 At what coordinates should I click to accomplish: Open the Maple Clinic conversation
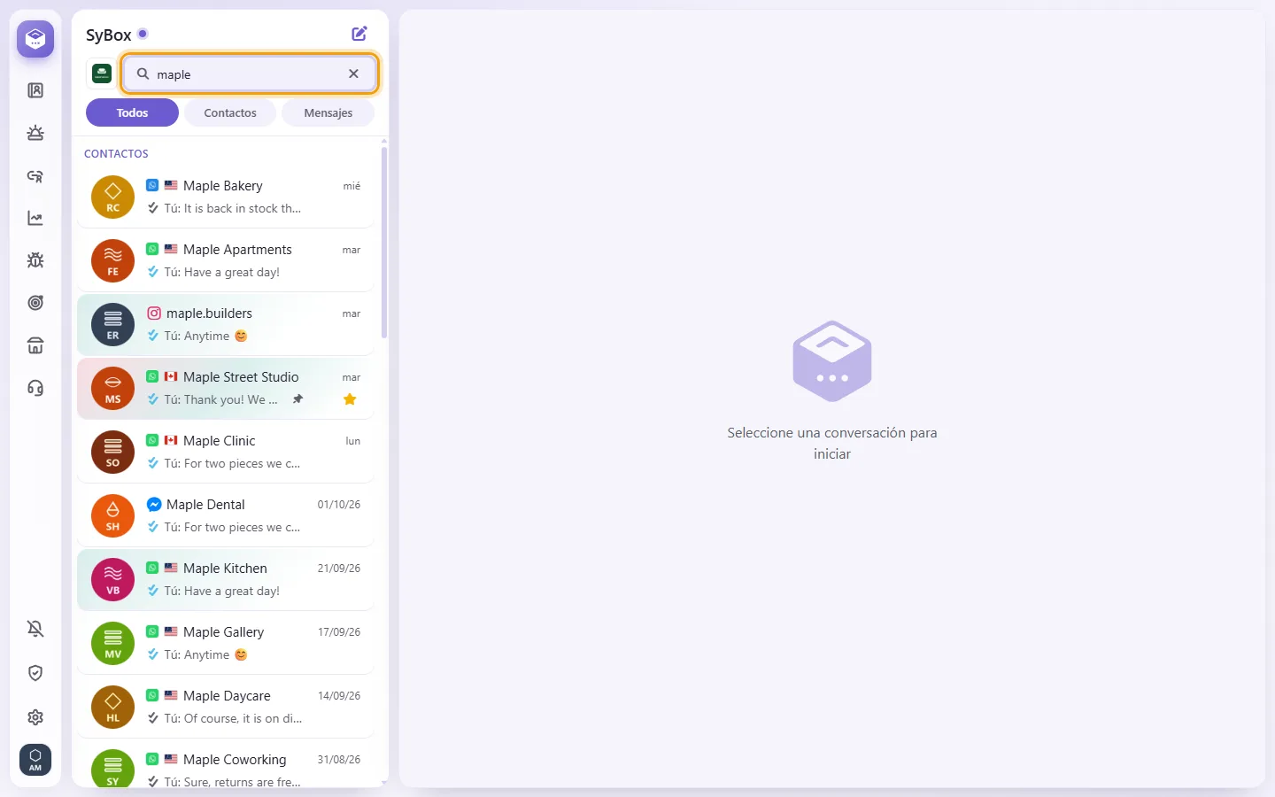pyautogui.click(x=226, y=452)
